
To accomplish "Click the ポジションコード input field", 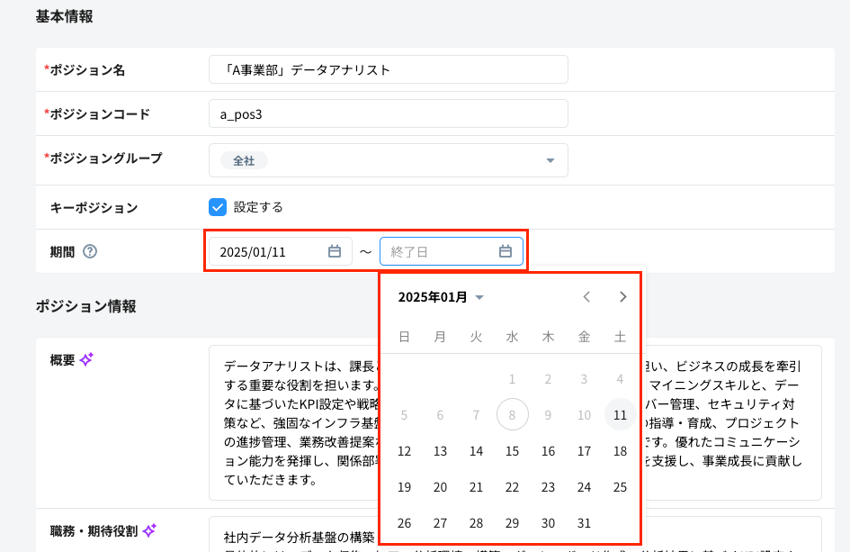I will point(387,113).
